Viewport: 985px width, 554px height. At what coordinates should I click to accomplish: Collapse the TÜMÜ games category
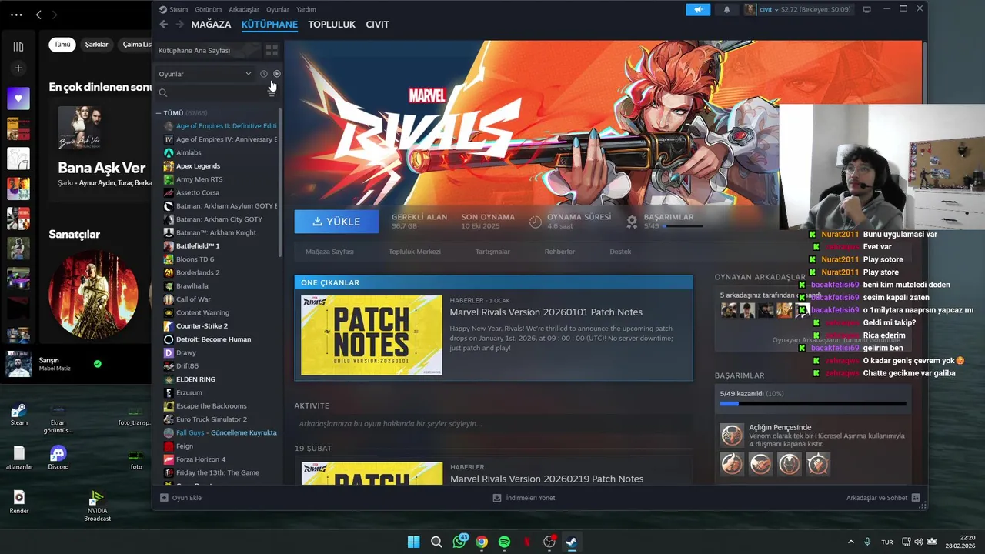[159, 113]
